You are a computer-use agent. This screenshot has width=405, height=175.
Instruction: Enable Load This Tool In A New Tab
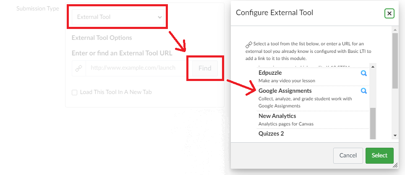[x=74, y=92]
